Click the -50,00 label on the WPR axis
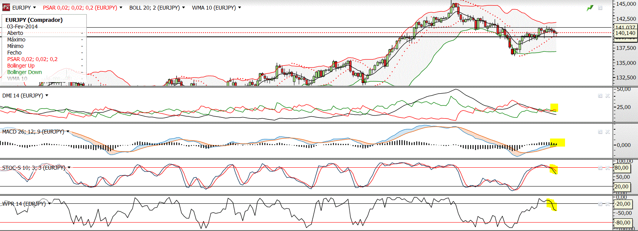 [624, 213]
